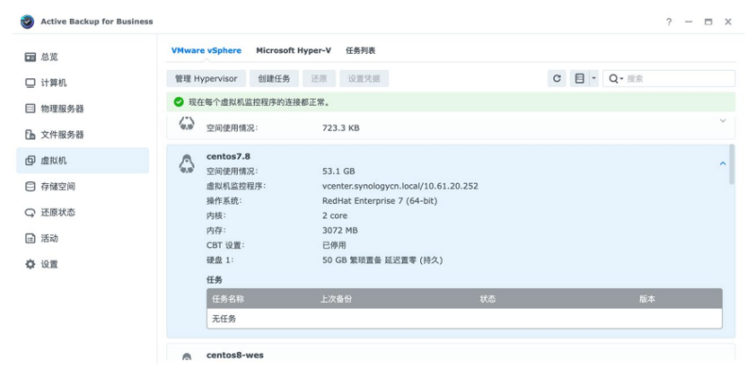Click the centos7.8 Linux penguin icon

pyautogui.click(x=187, y=164)
